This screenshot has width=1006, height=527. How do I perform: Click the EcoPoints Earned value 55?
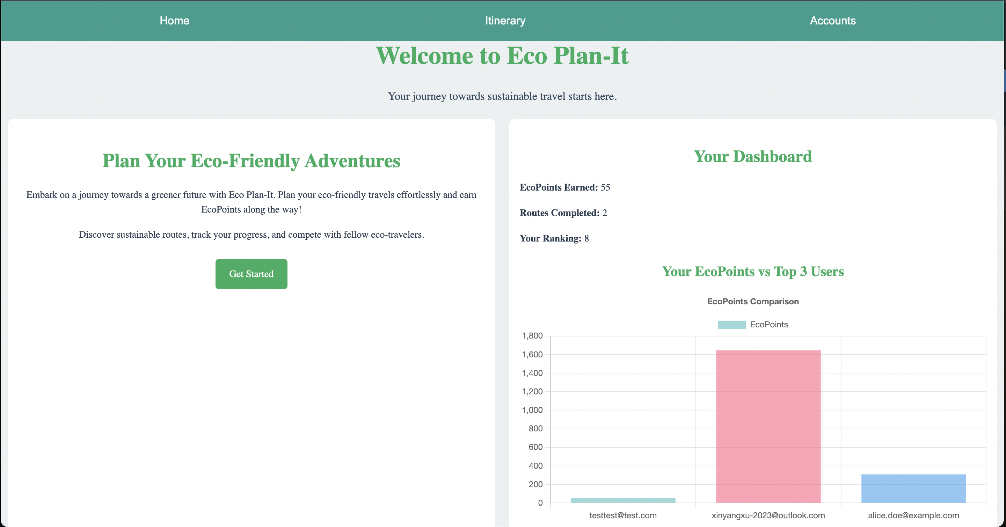(x=605, y=188)
